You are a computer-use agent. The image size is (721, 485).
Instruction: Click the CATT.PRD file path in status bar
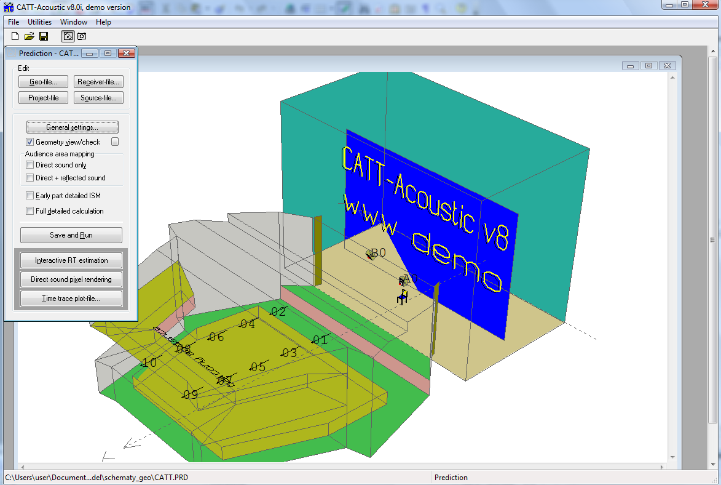97,477
